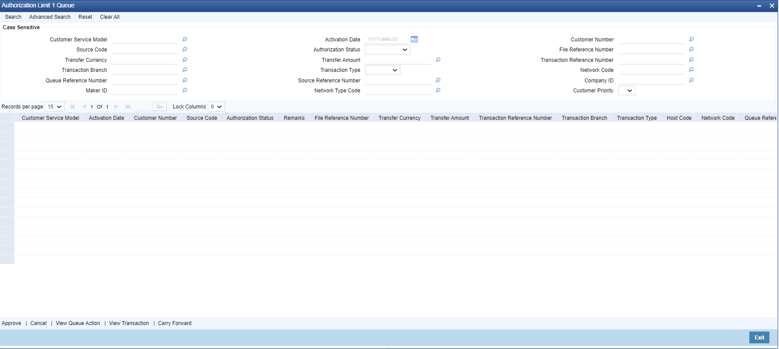Click the Host Code column header
Image resolution: width=779 pixels, height=349 pixels.
point(679,118)
